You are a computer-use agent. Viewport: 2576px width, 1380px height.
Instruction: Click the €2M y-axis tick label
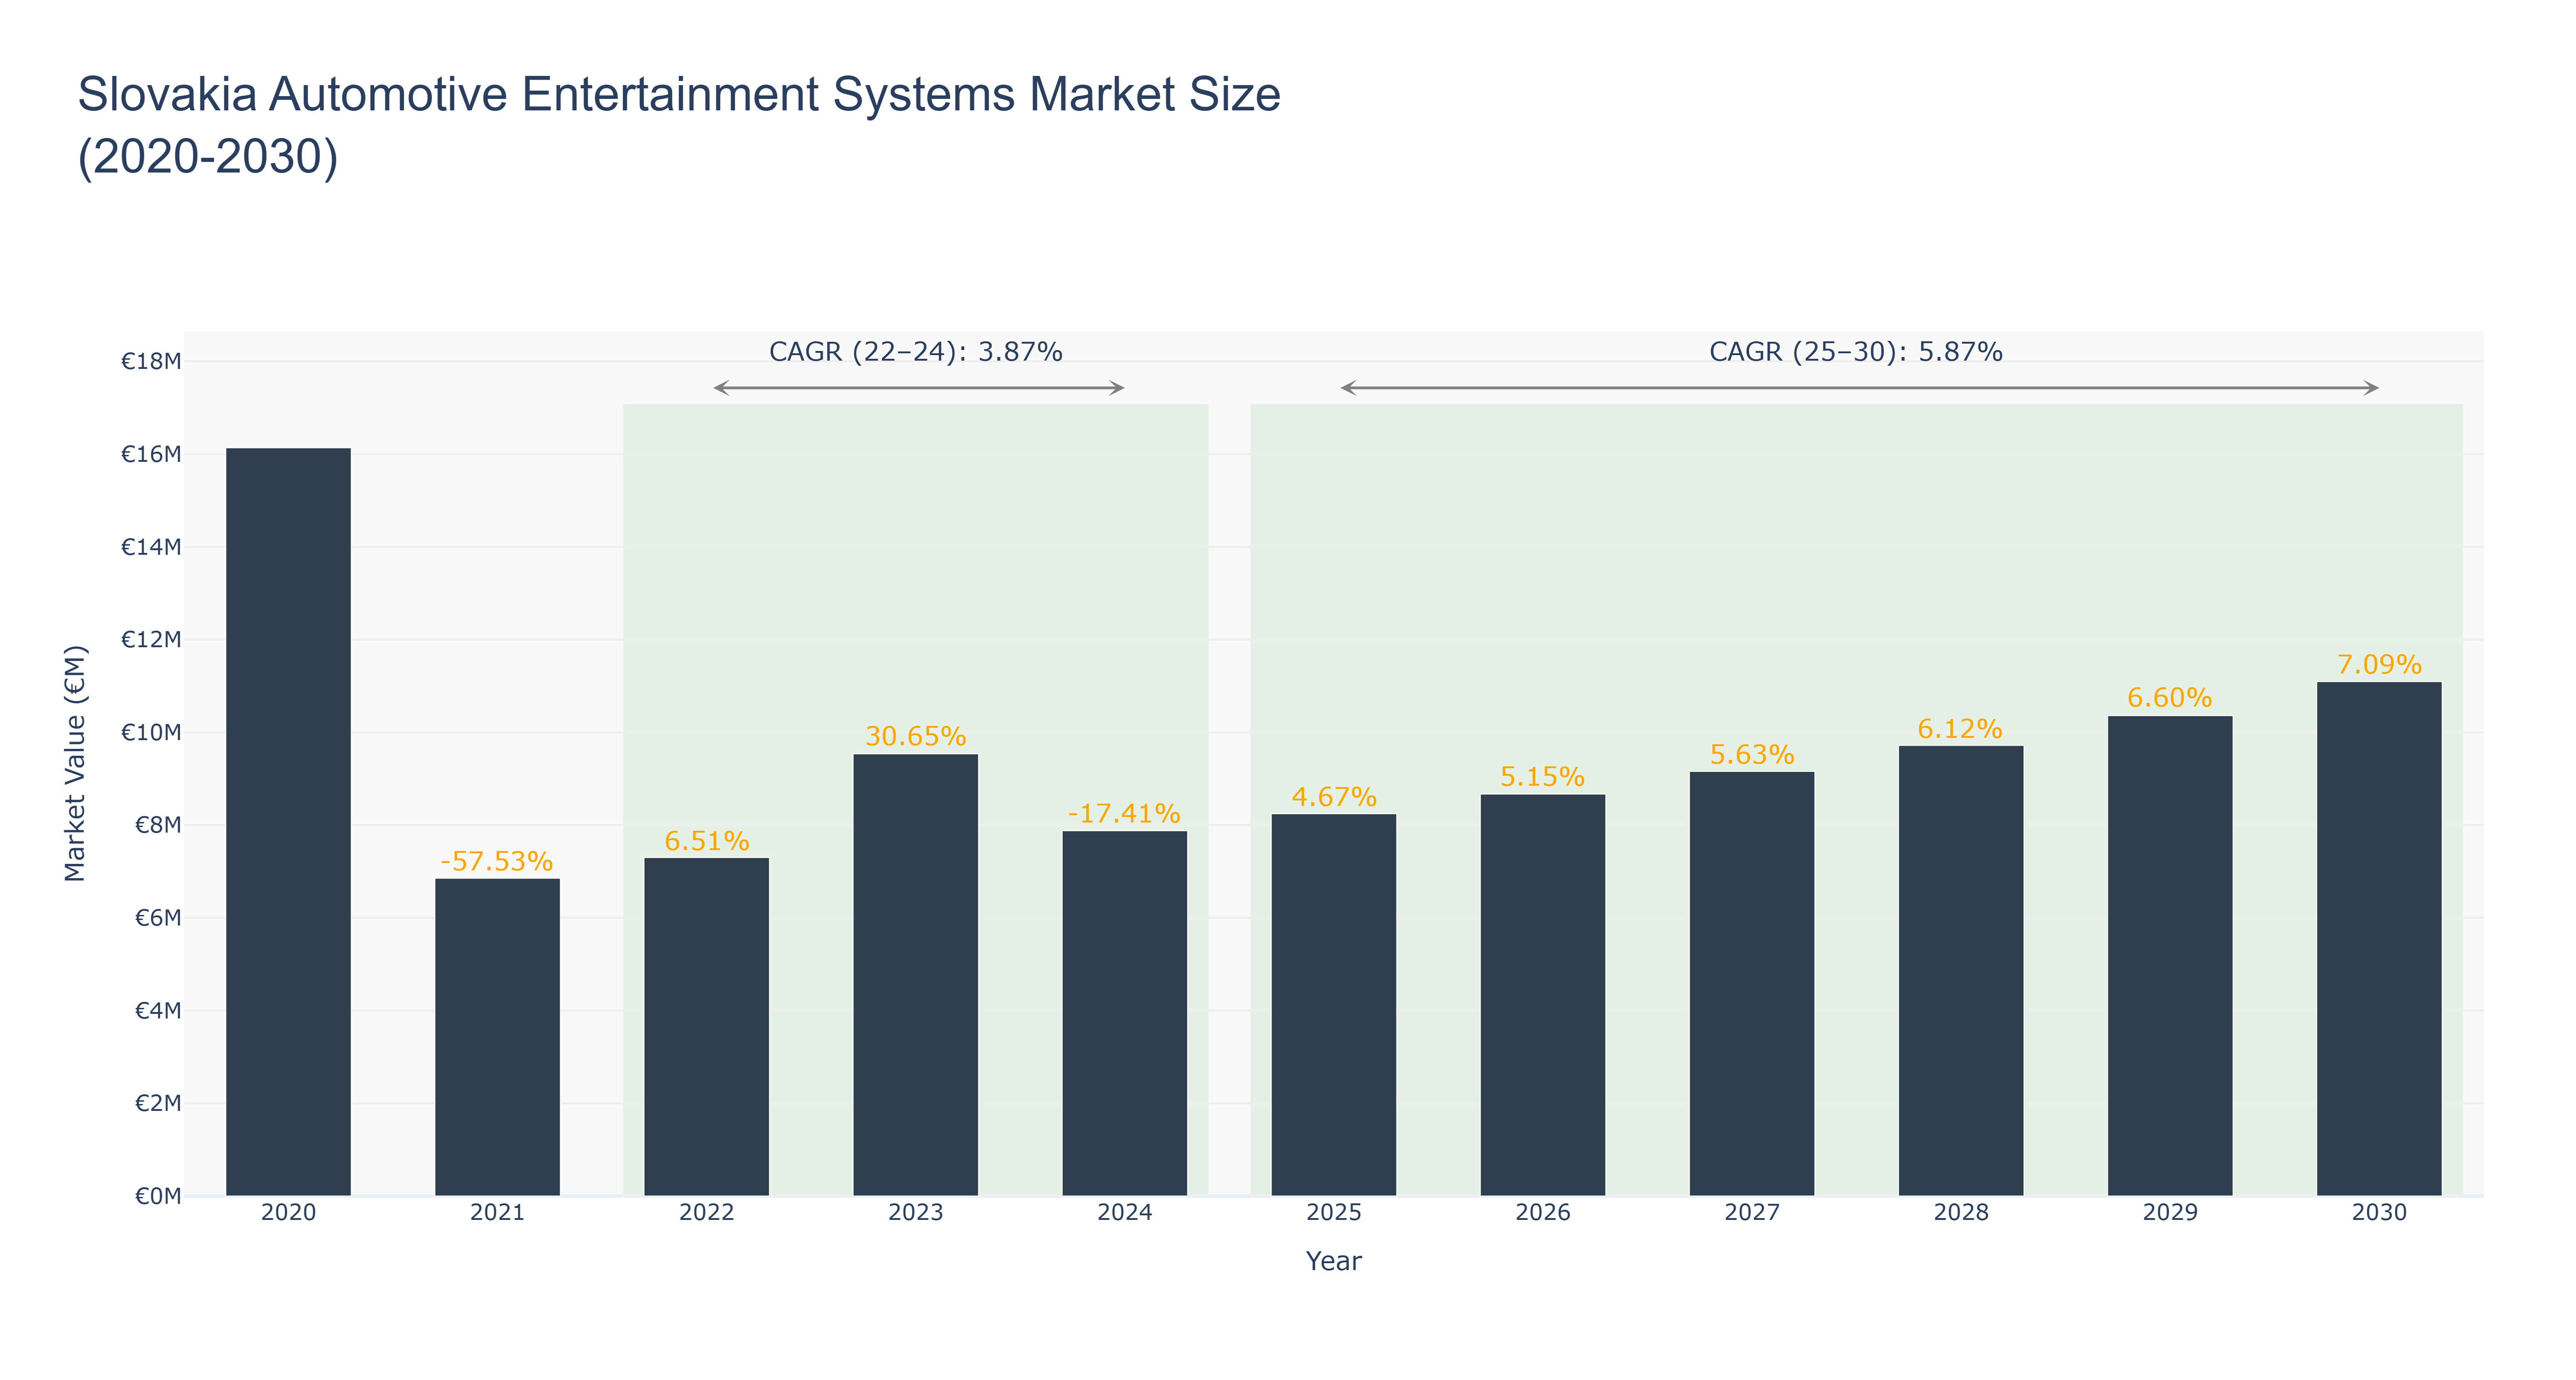click(x=158, y=1103)
